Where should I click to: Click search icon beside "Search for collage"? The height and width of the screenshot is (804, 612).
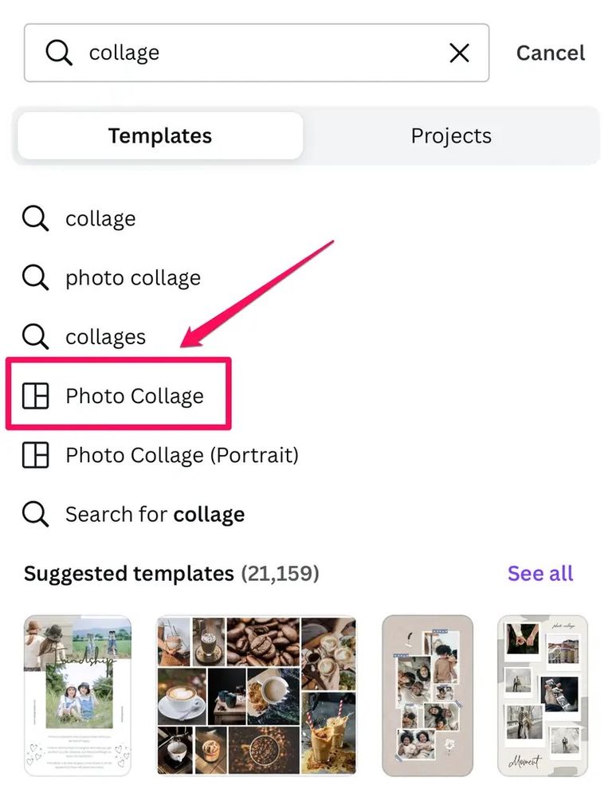click(x=35, y=514)
